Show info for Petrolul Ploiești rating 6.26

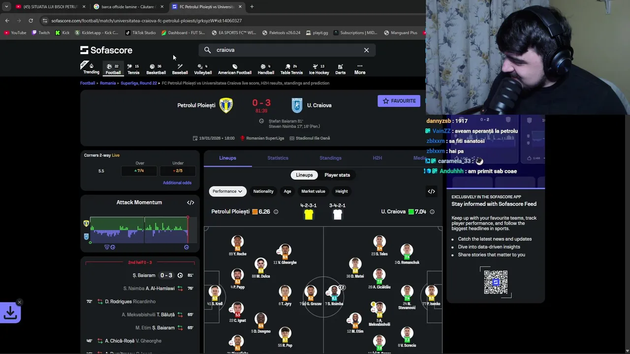pyautogui.click(x=276, y=212)
